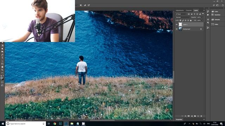The width and height of the screenshot is (225, 126).
Task: Switch to the Adjustments tab
Action: coord(180,10)
